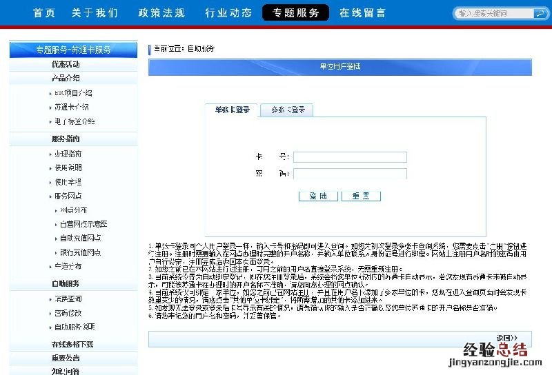Switch to the 多张卡登录 tab
This screenshot has width=552, height=375.
288,110
